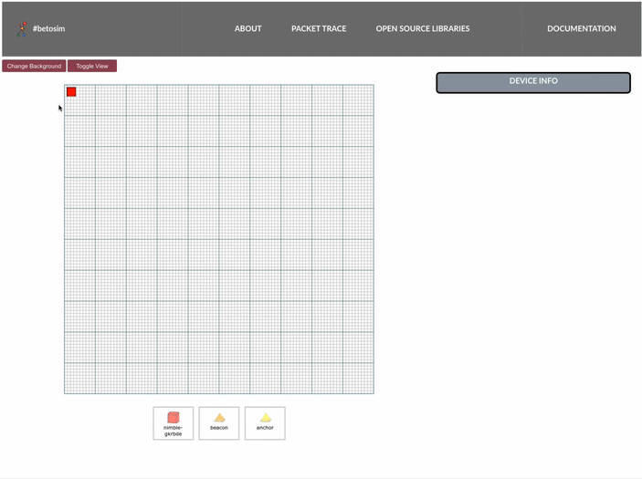The height and width of the screenshot is (479, 642).
Task: Pick the beacon pyramid device
Action: coord(219,418)
